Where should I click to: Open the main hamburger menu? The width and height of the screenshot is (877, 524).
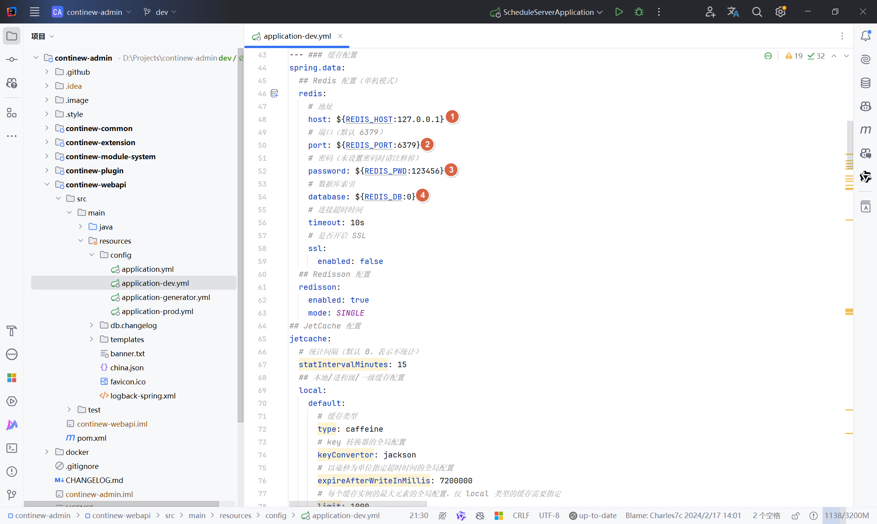pyautogui.click(x=34, y=12)
